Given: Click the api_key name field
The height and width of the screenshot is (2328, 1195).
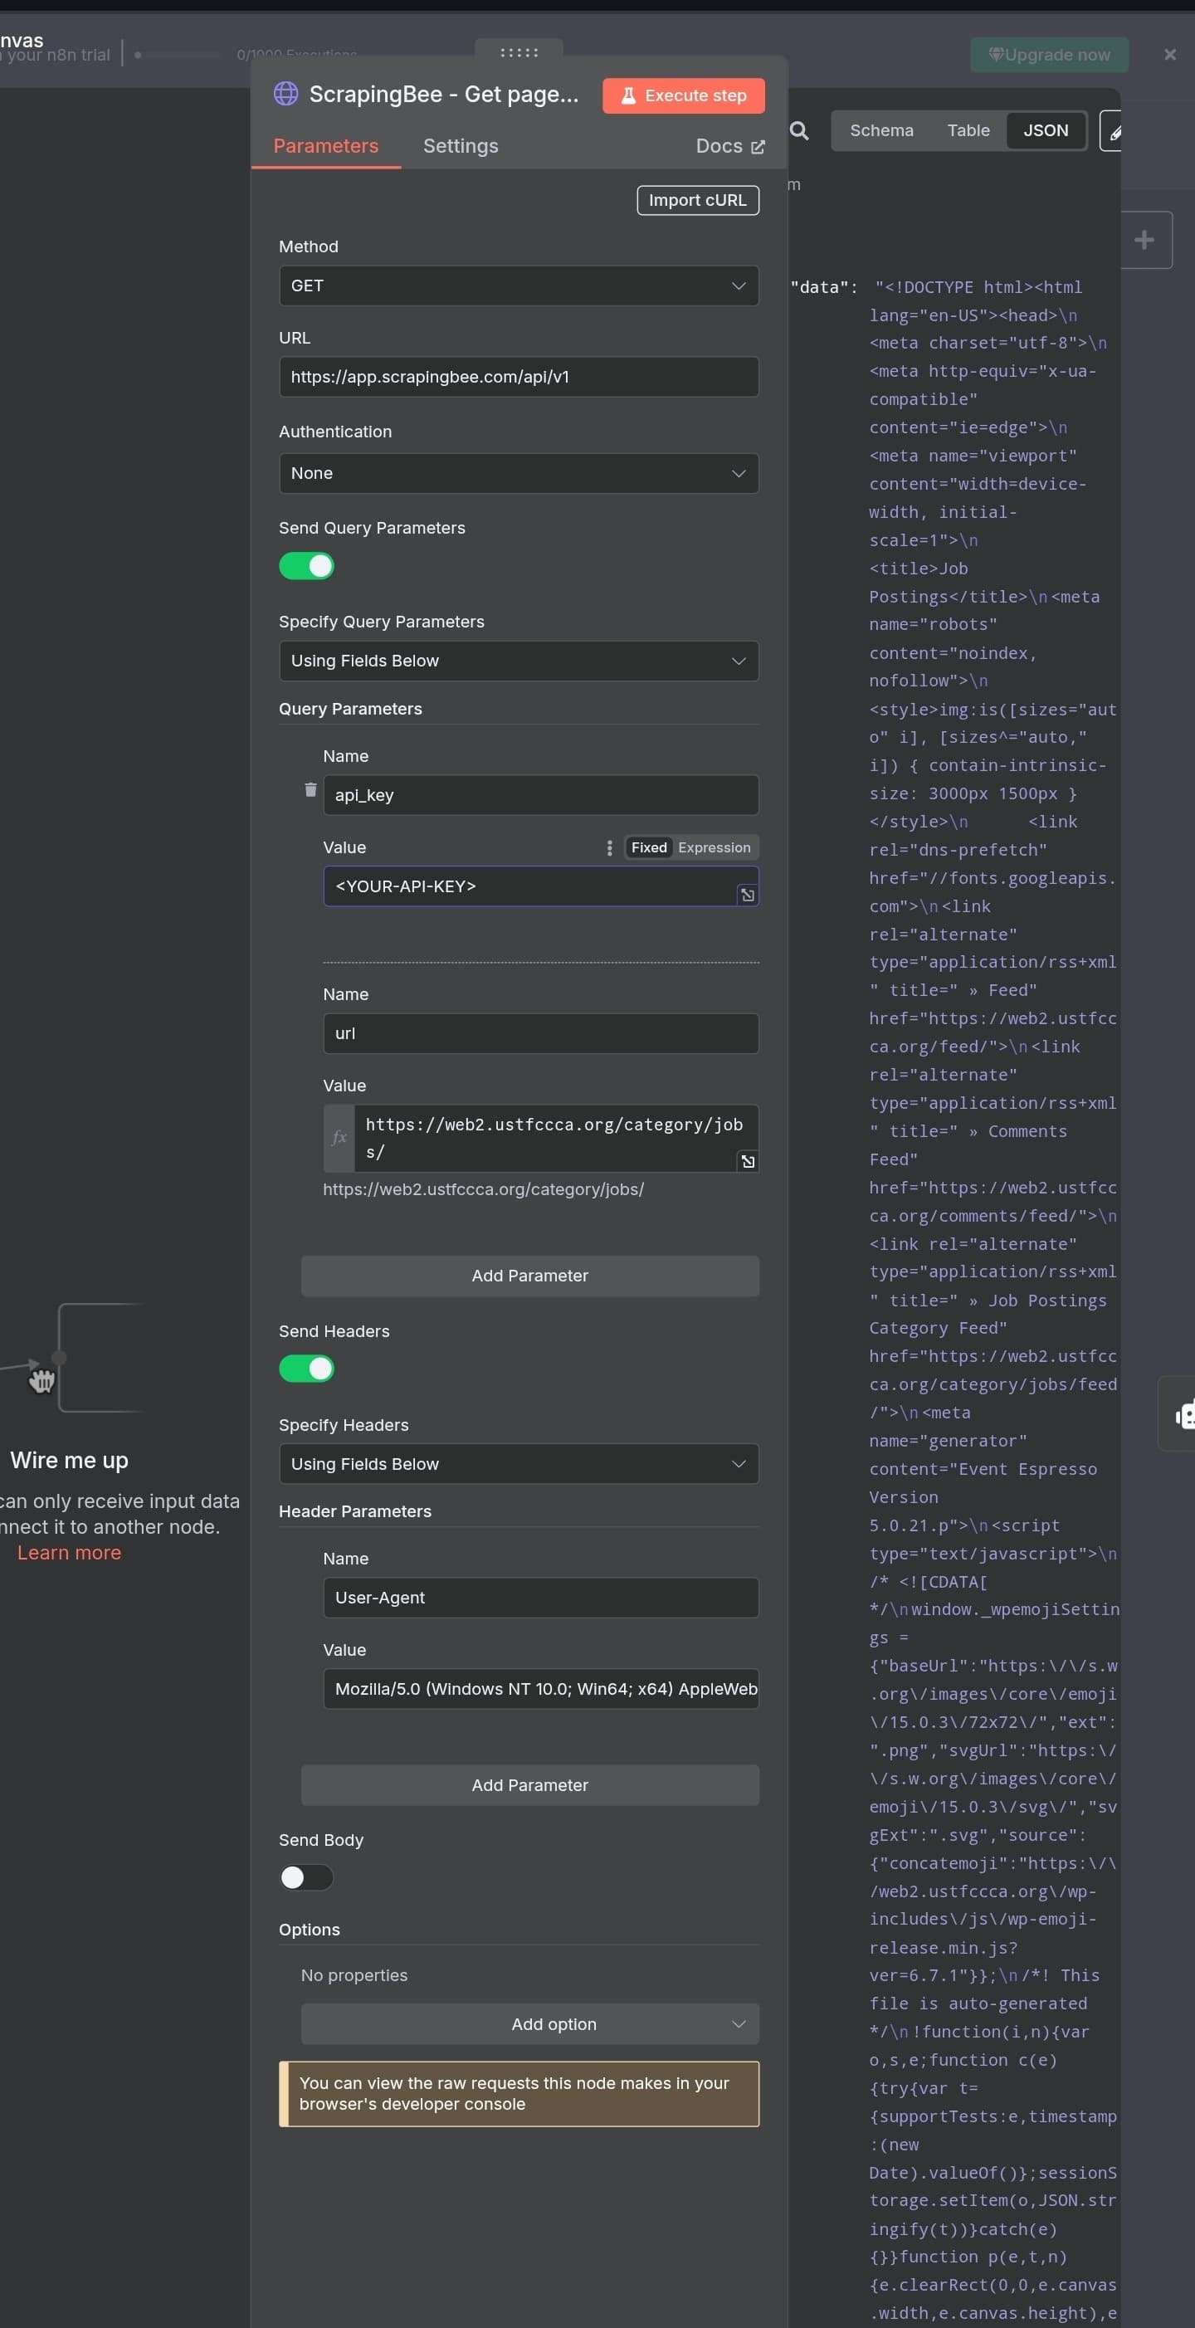Looking at the screenshot, I should pyautogui.click(x=540, y=794).
